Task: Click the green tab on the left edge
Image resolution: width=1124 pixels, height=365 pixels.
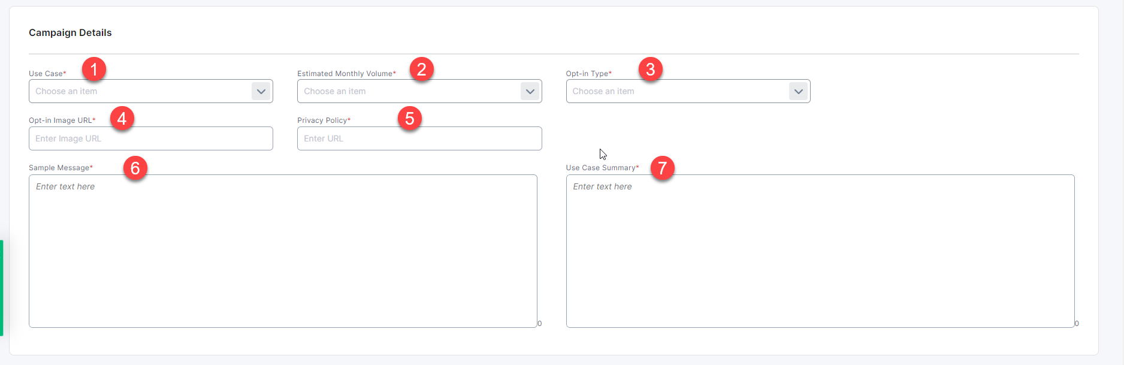Action: tap(2, 288)
